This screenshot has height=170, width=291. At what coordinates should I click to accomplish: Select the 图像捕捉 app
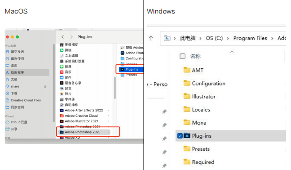(69, 45)
